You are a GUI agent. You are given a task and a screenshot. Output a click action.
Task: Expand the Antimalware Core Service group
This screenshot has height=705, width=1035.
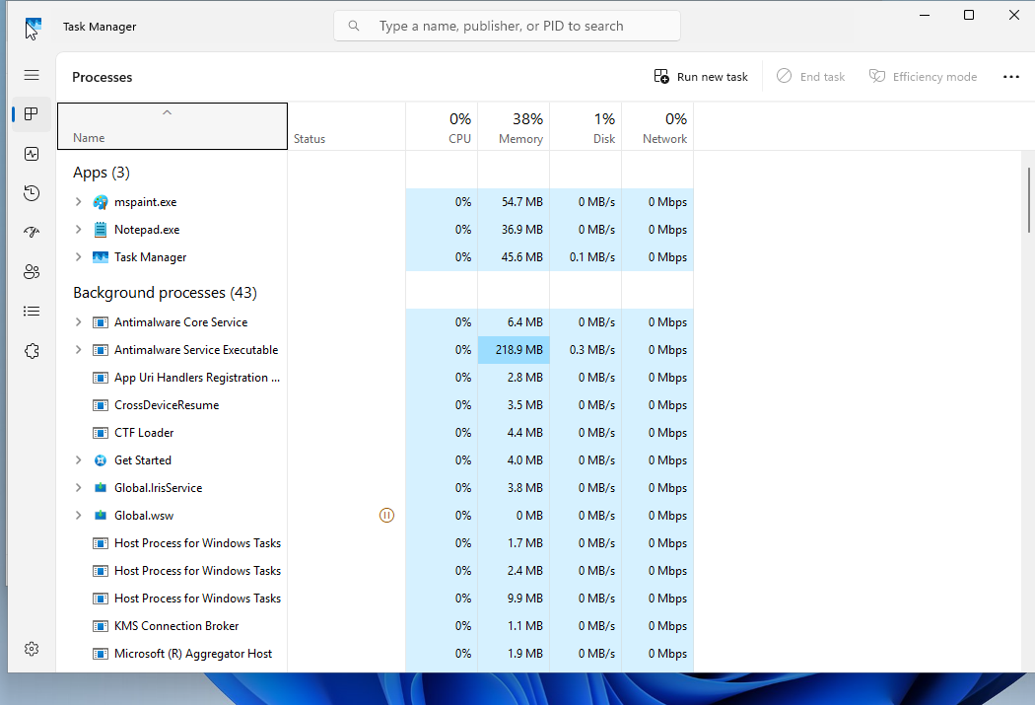coord(78,322)
